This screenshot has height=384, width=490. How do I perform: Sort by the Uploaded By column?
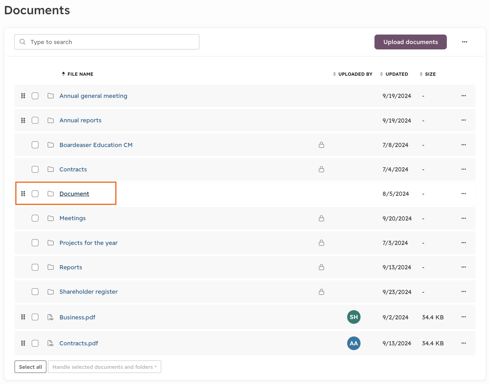click(x=353, y=74)
